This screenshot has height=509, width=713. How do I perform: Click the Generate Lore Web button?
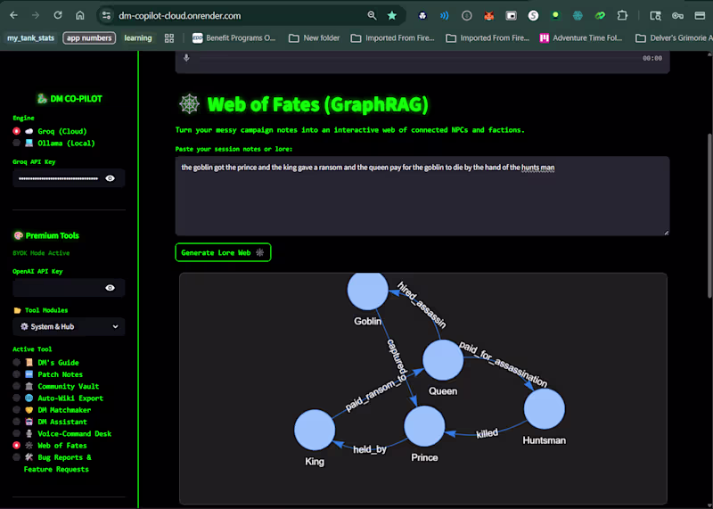click(x=223, y=252)
